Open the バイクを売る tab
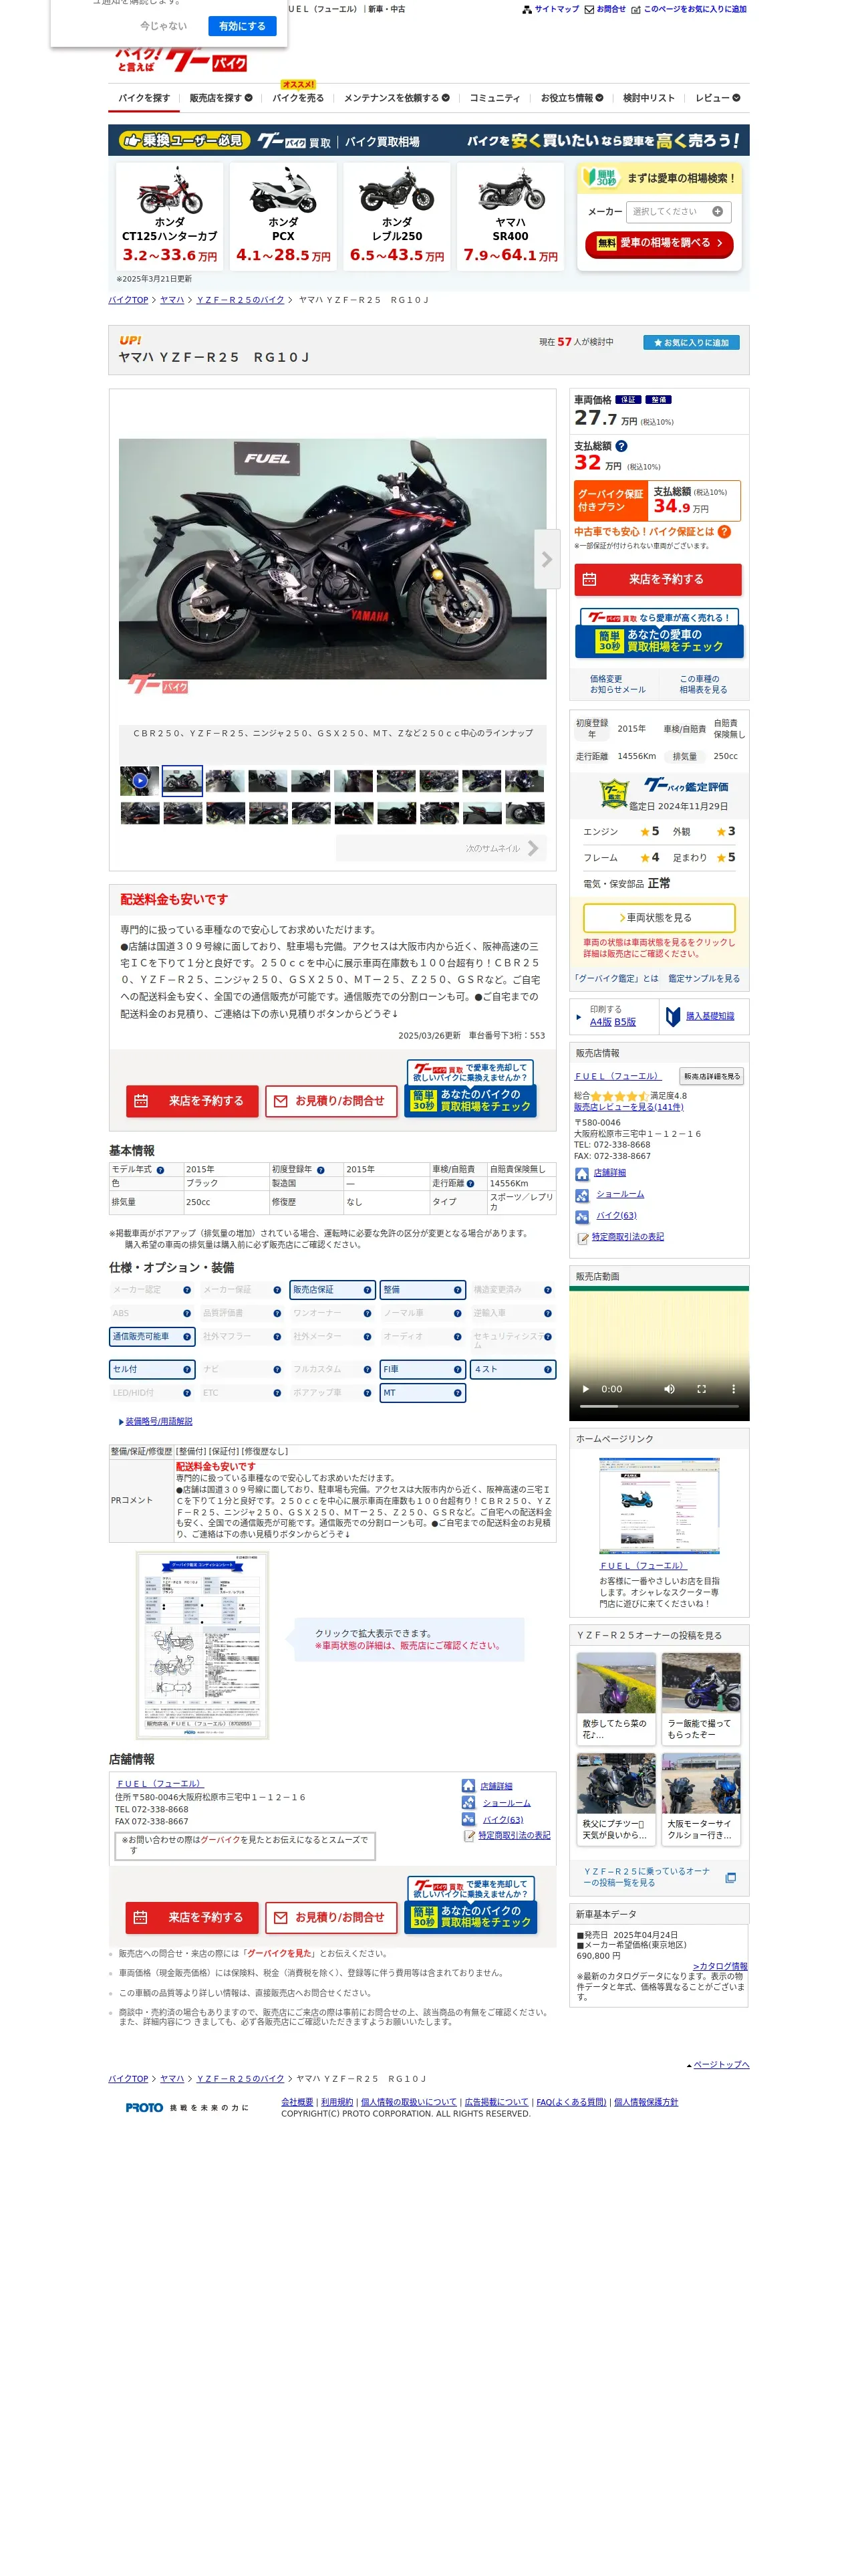 (299, 98)
